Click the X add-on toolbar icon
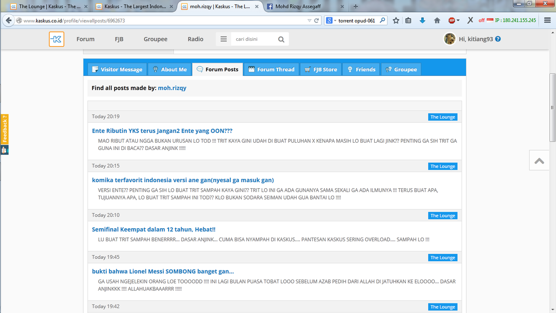Viewport: 556px width, 313px height. point(470,20)
